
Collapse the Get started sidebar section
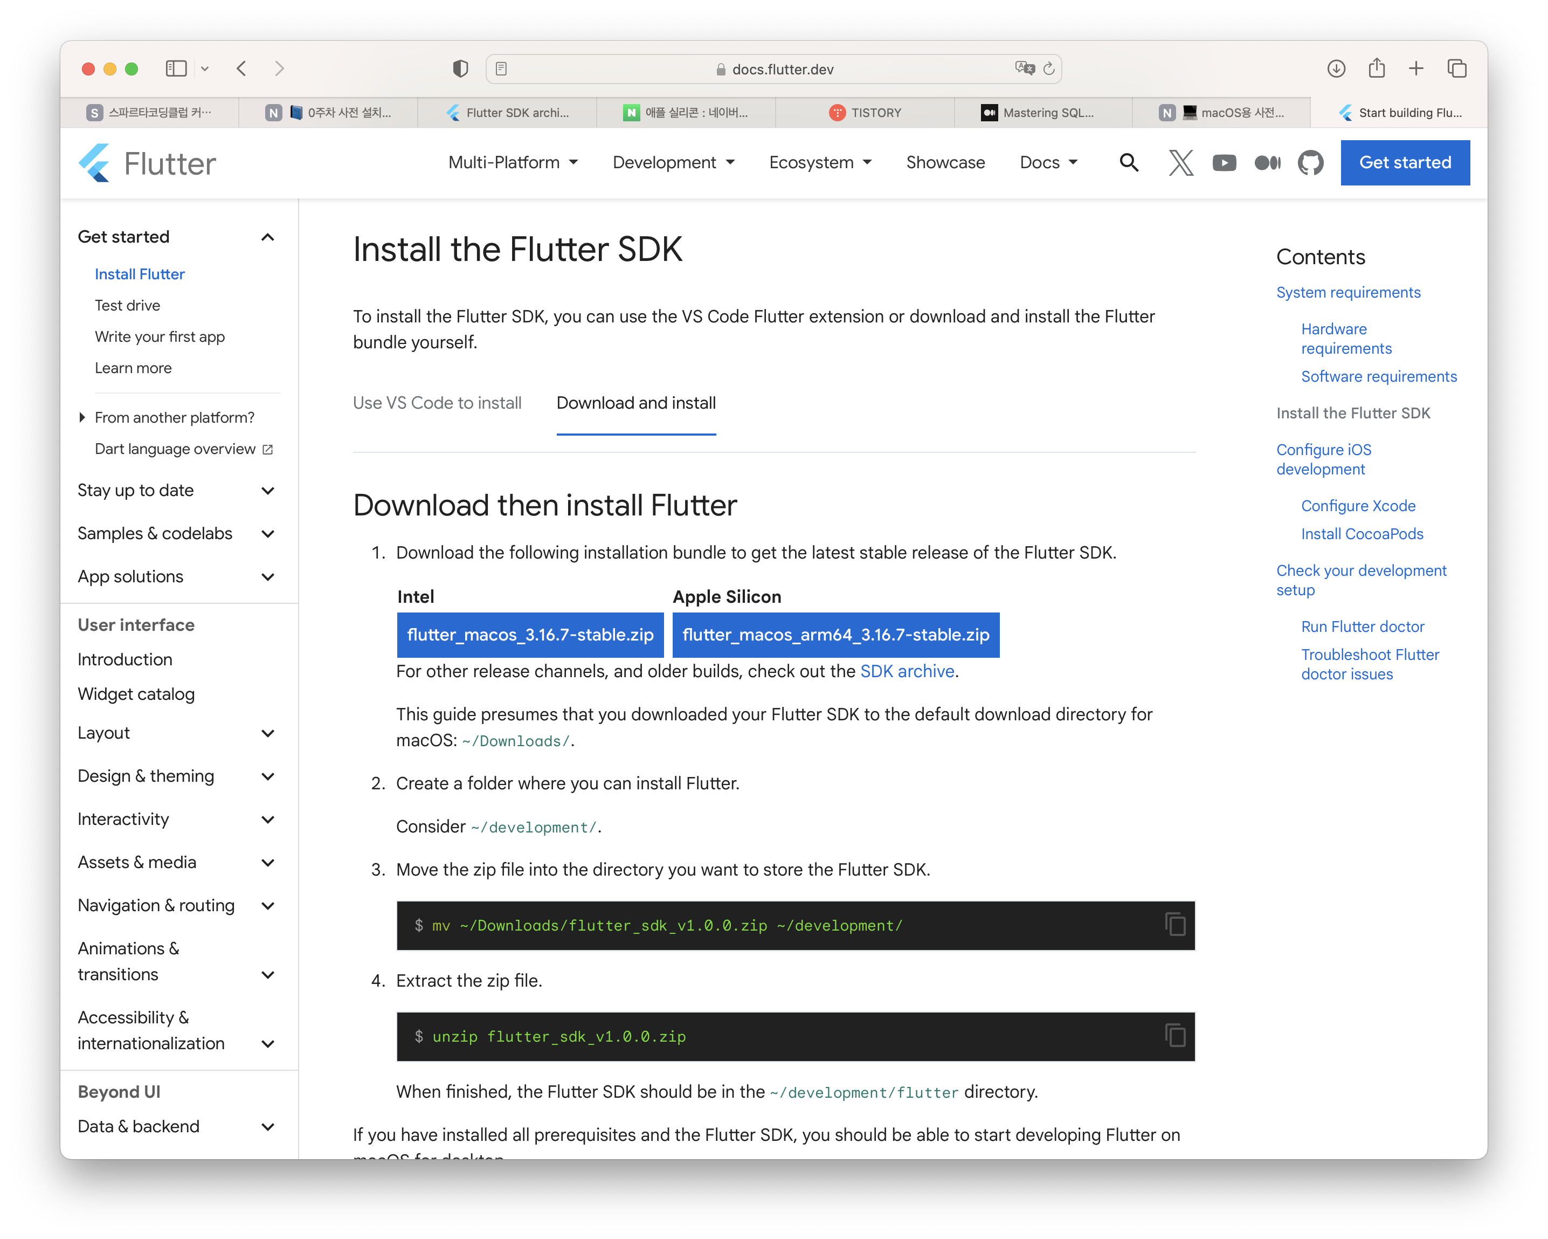tap(268, 237)
